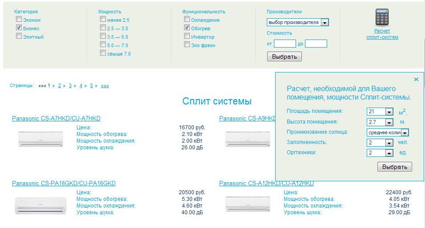Tick the 3.5 — 5.0 power checkbox
Screen dimensions: 425x228
coord(103,36)
